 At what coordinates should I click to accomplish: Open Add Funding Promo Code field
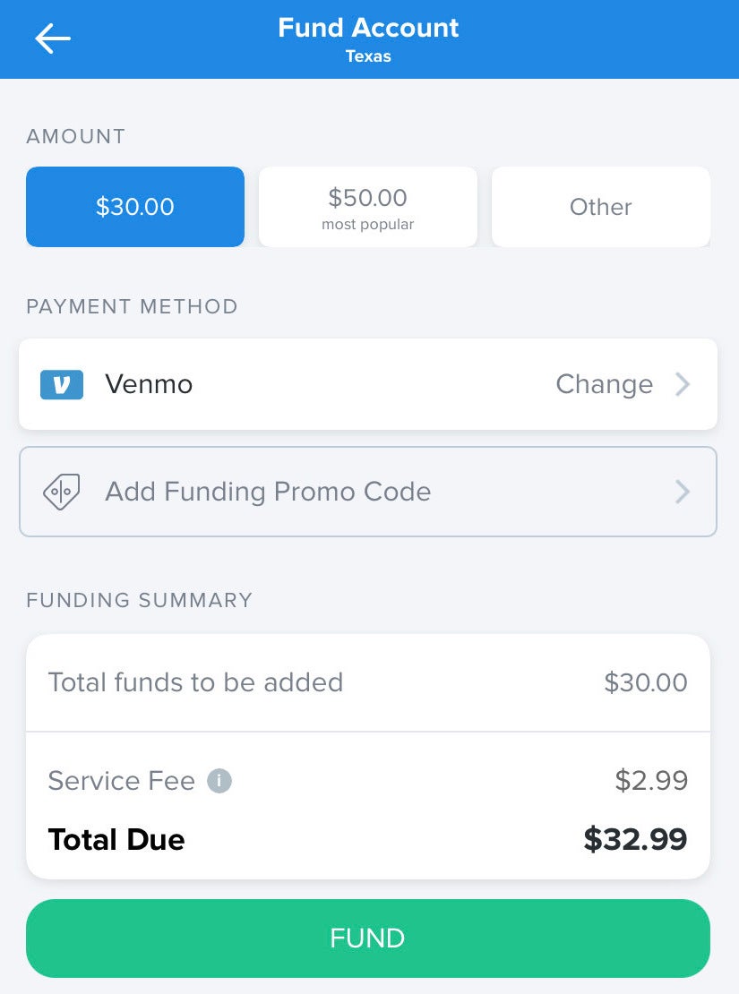(x=368, y=492)
